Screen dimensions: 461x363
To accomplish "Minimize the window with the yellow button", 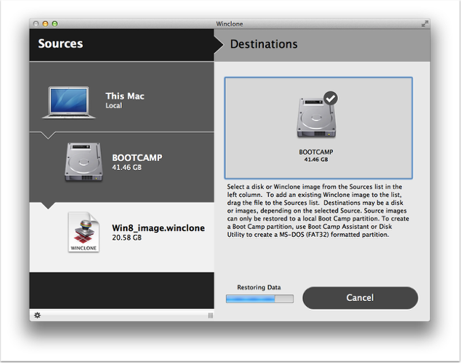I will (46, 24).
